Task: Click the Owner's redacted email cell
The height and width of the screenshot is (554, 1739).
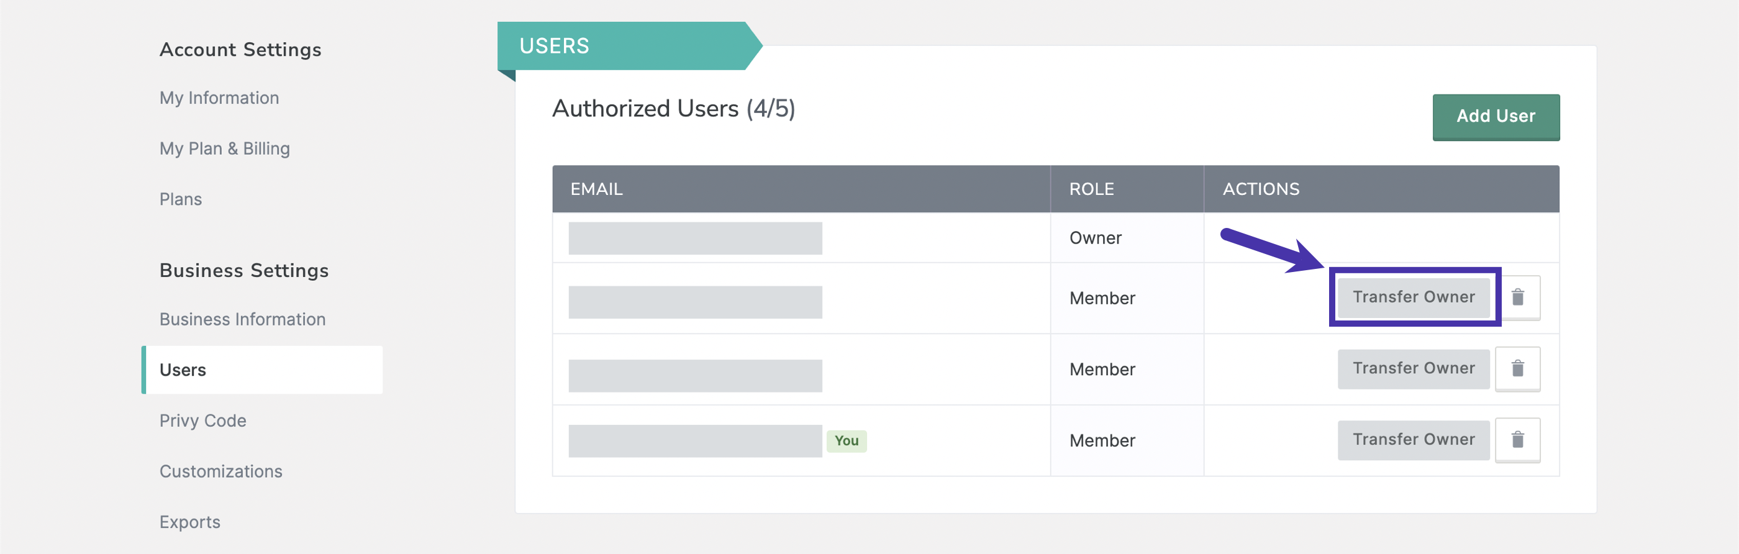Action: 694,238
